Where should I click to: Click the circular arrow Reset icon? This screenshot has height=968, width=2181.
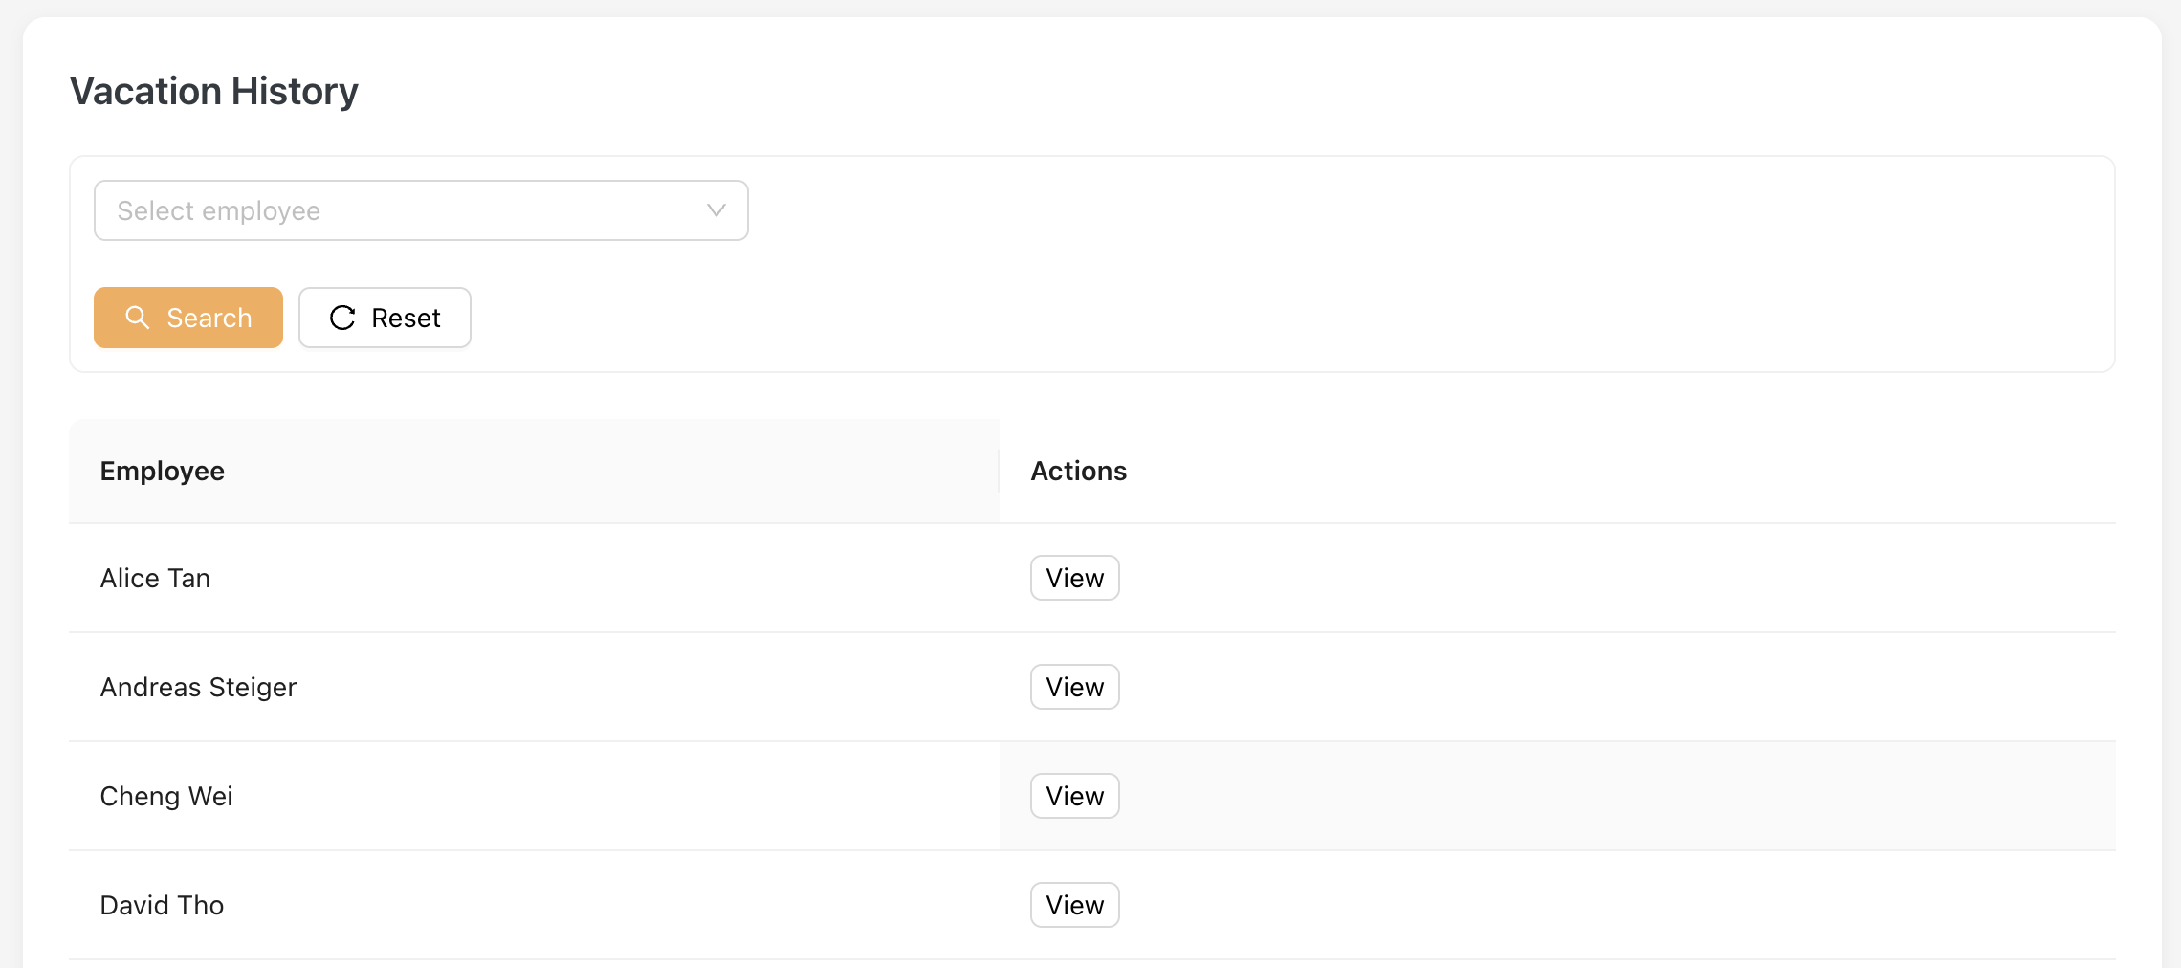click(342, 318)
